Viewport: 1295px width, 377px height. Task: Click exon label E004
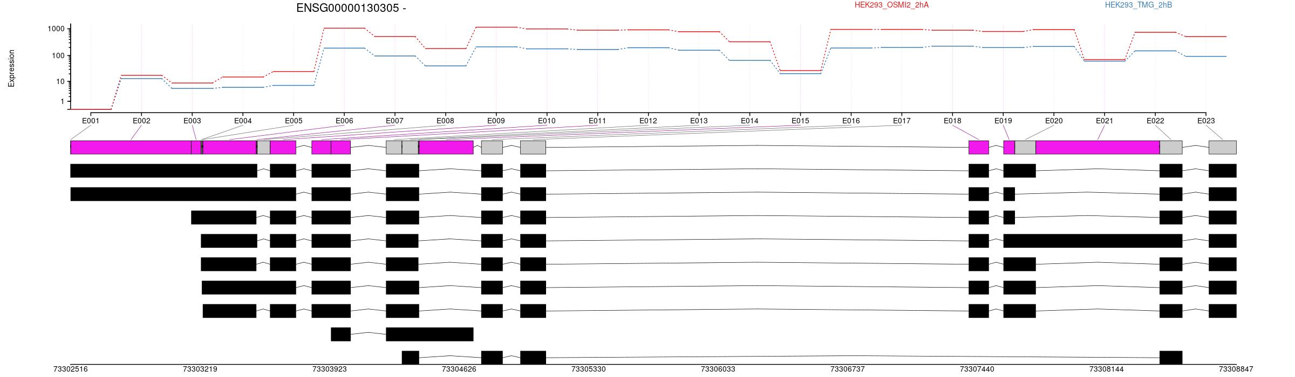tap(243, 121)
